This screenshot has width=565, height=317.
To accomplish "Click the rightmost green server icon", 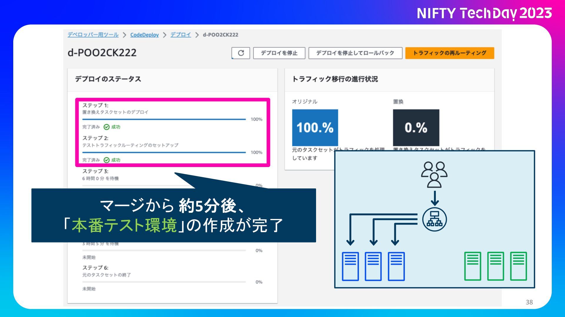I will pyautogui.click(x=518, y=266).
